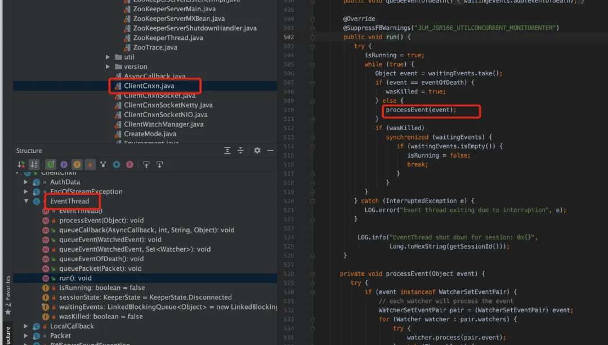Click method icon beside queuePacket(Packet)

point(46,268)
